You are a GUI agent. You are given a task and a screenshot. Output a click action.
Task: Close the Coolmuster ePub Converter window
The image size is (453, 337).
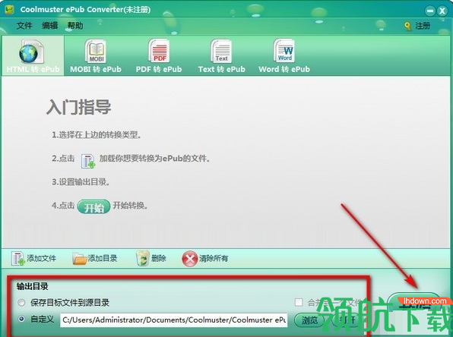(442, 11)
